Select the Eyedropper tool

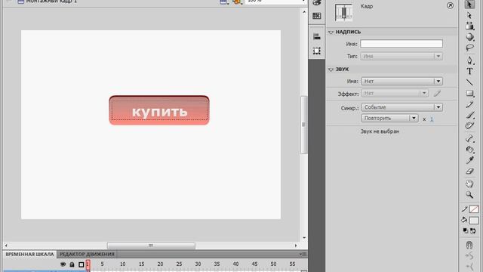coord(469,160)
